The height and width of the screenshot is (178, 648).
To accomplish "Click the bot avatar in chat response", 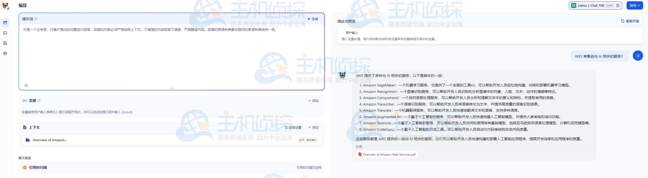I will click(342, 75).
